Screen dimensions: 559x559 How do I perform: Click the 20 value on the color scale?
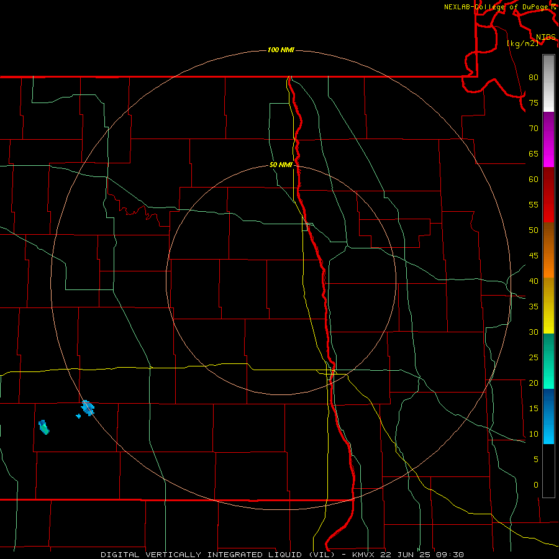coord(534,383)
